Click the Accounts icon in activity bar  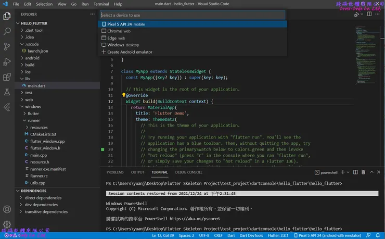click(7, 210)
